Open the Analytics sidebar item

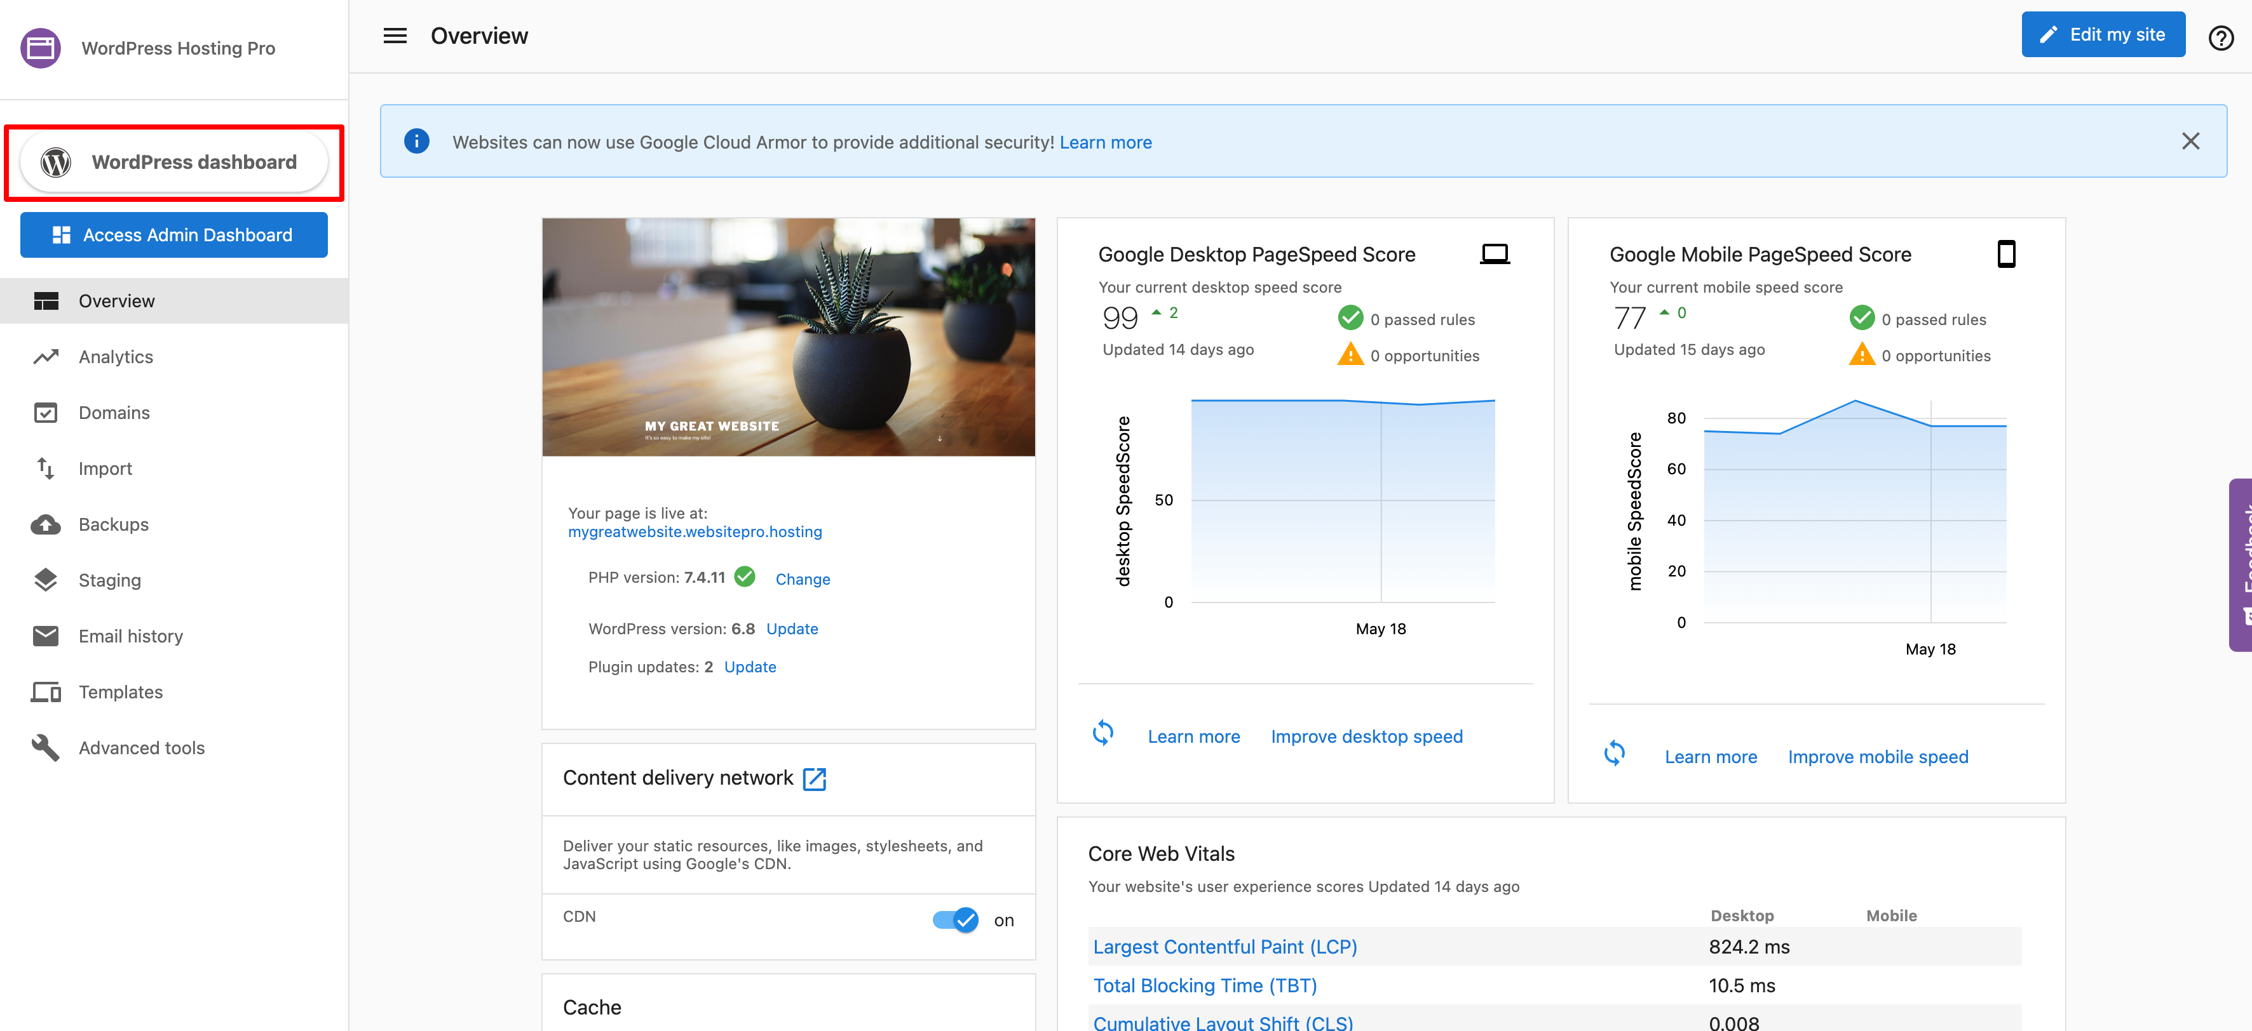tap(116, 357)
